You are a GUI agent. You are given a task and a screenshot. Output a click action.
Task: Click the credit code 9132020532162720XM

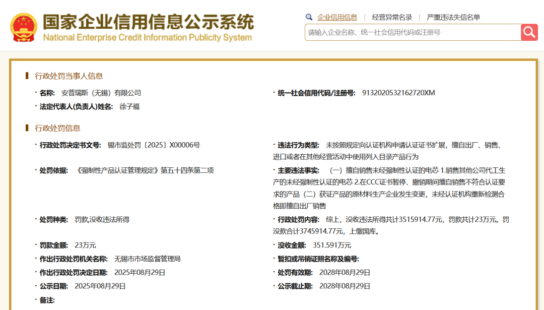click(398, 93)
